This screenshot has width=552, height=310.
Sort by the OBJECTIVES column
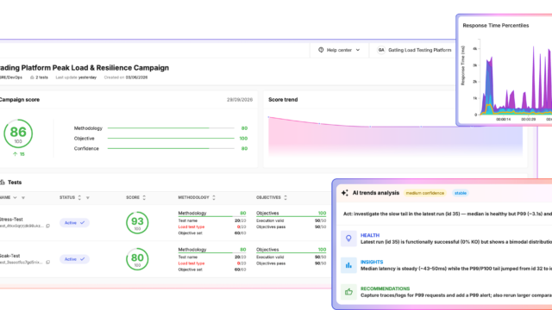(285, 197)
